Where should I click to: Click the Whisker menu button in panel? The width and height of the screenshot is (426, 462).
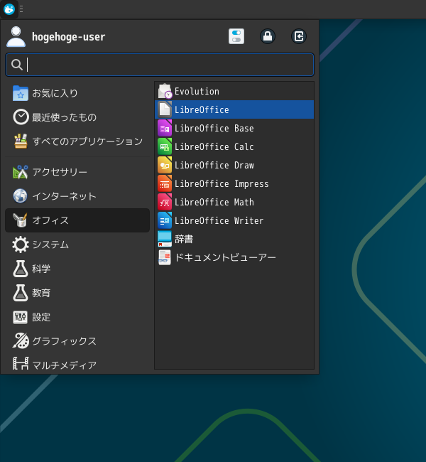[9, 9]
